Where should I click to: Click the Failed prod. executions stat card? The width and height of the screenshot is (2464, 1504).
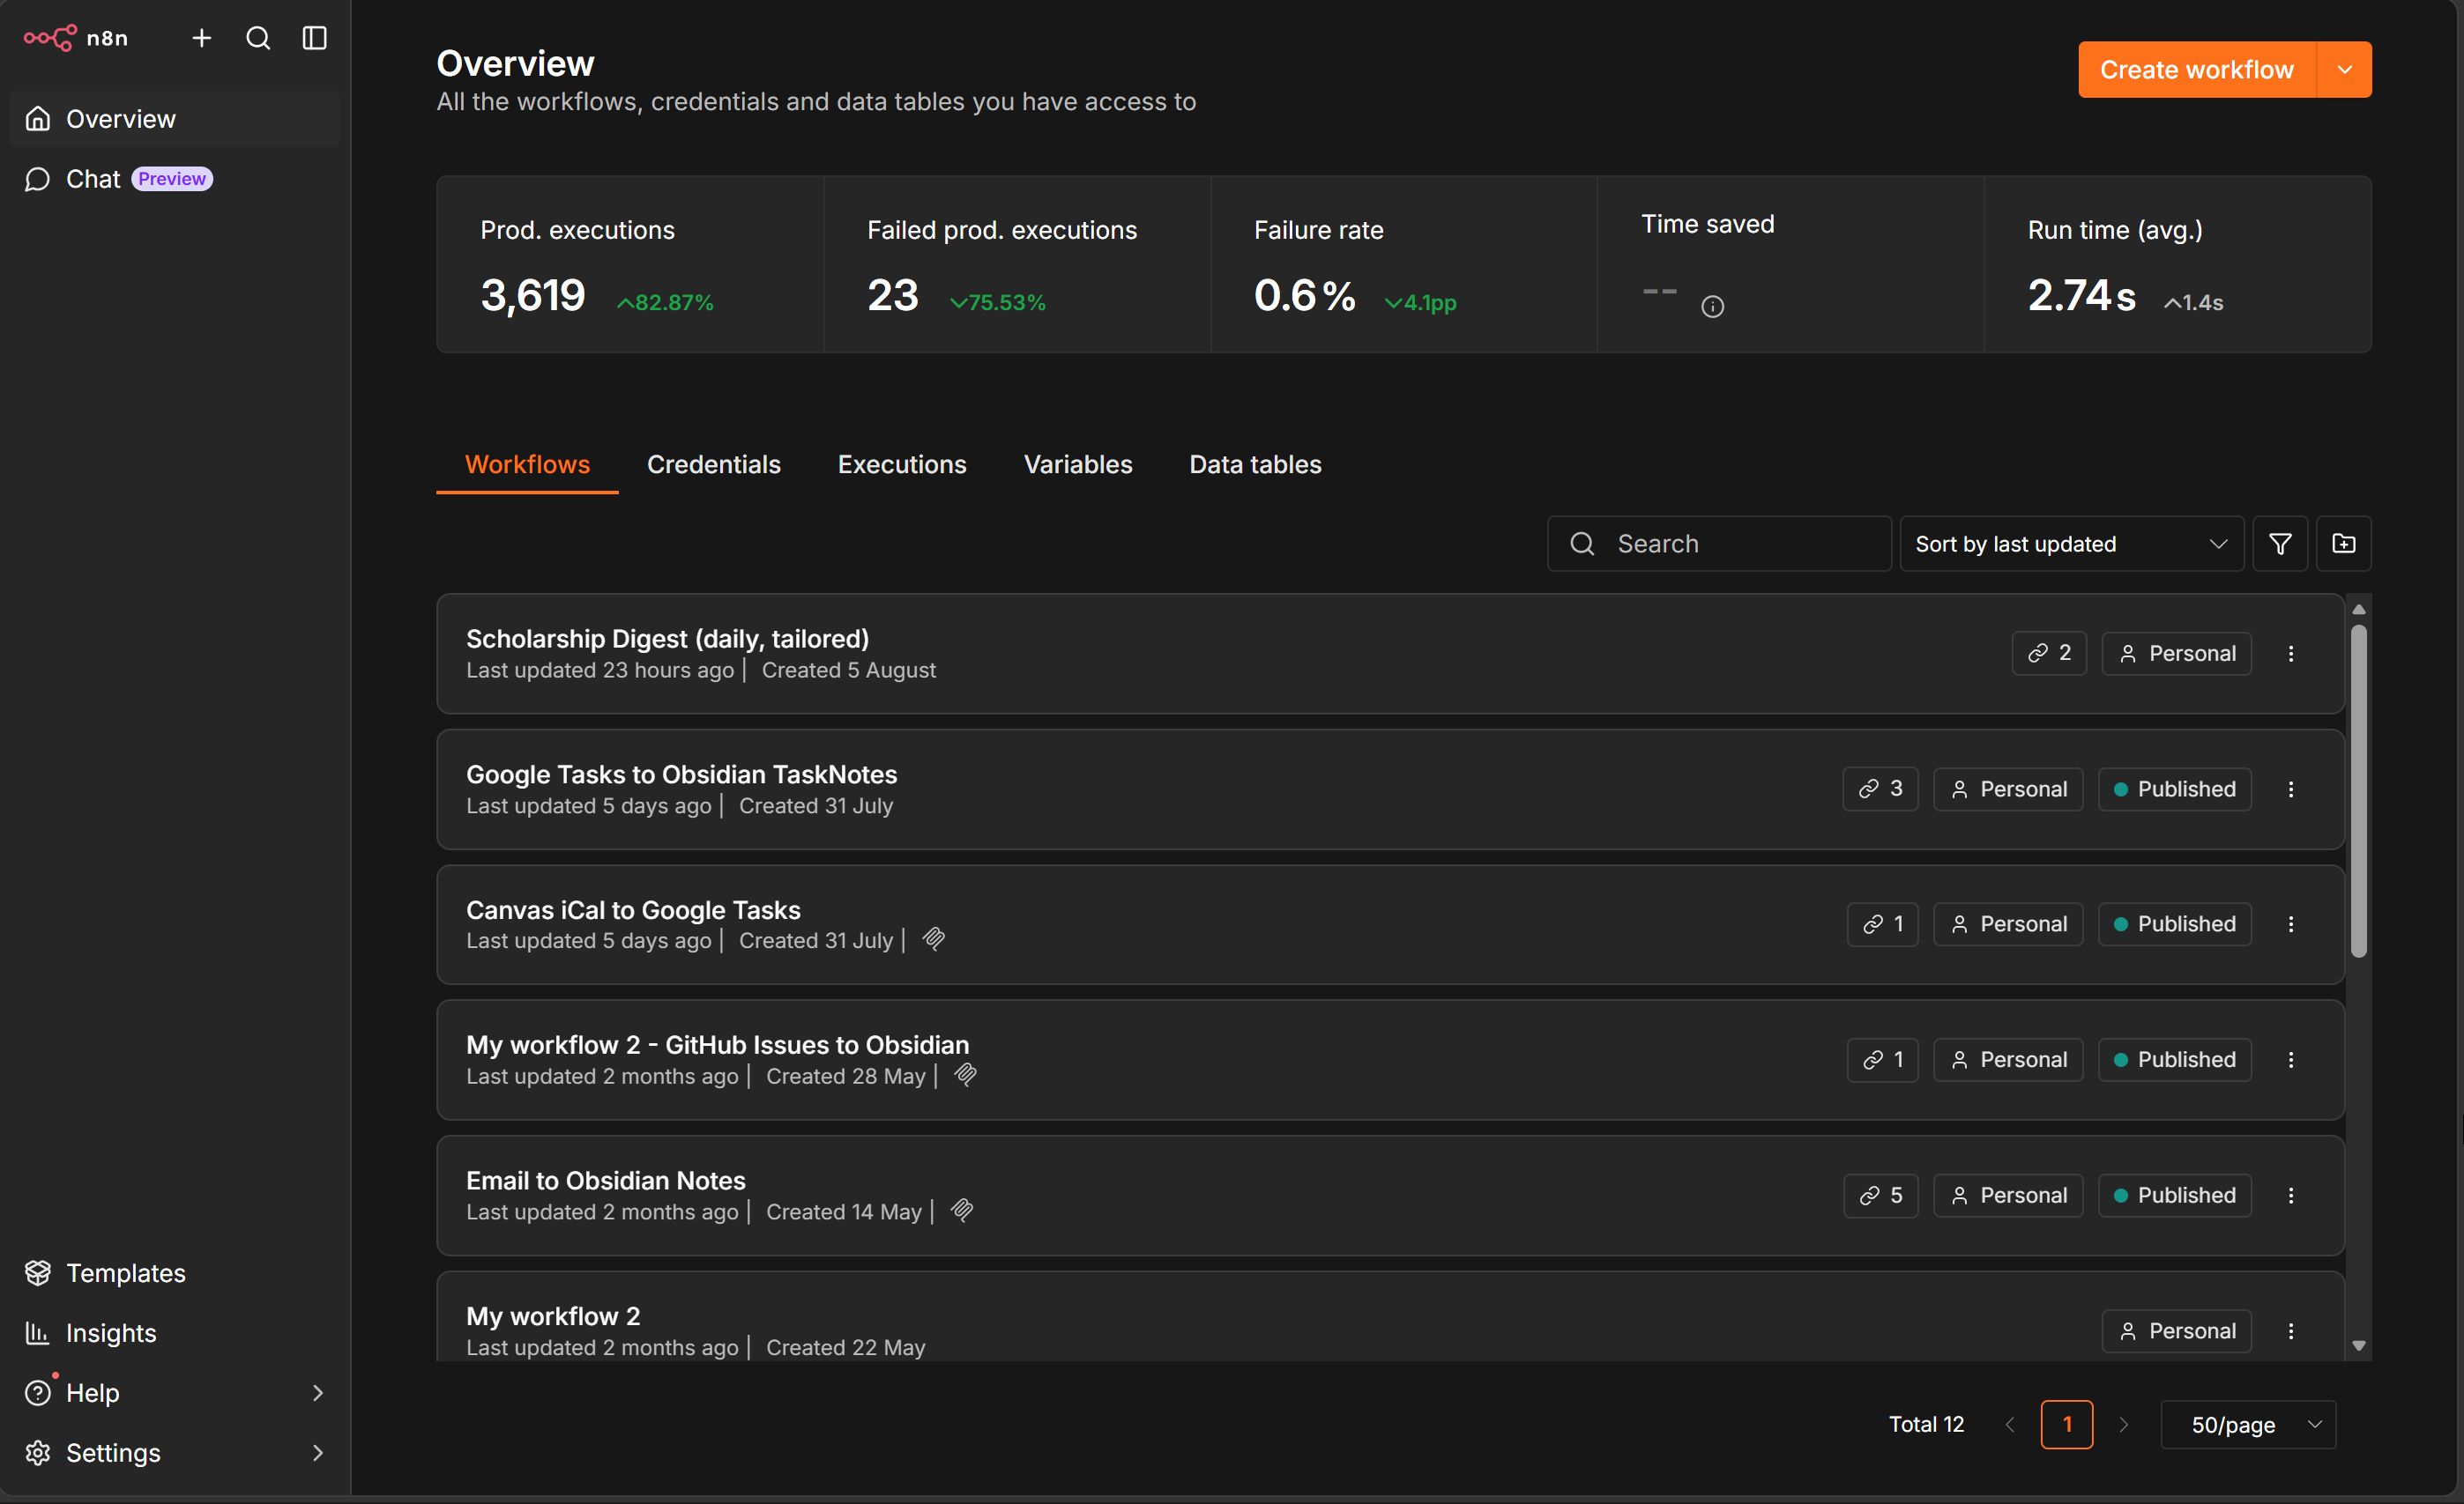coord(1017,265)
